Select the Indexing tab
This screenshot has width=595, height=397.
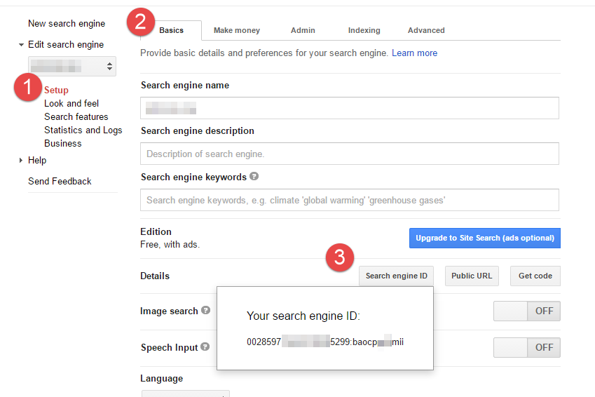tap(364, 30)
